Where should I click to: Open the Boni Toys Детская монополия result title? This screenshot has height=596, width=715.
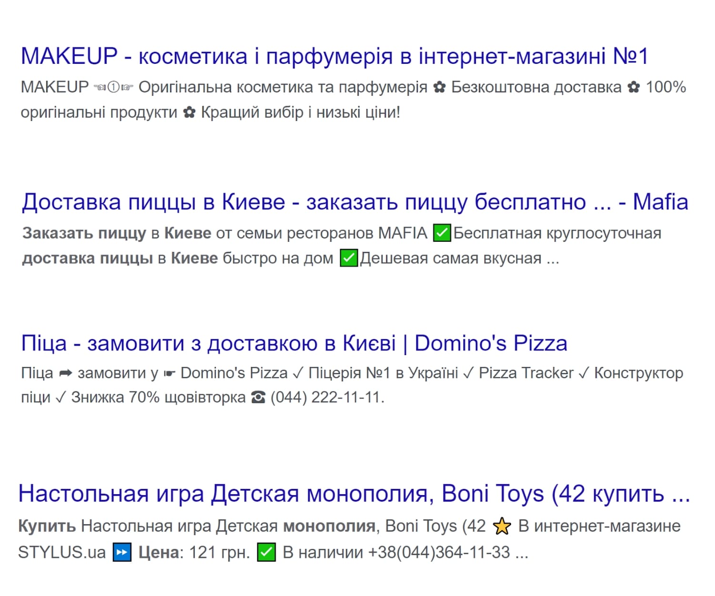click(x=354, y=494)
